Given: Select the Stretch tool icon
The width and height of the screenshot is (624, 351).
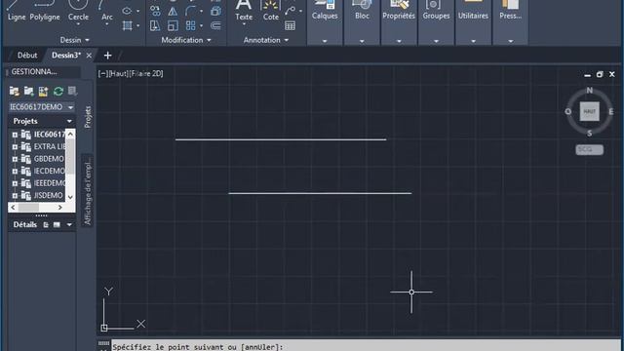Looking at the screenshot, I should coord(155,26).
